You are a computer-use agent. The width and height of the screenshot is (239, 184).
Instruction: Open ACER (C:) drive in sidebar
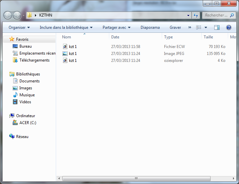[28, 123]
